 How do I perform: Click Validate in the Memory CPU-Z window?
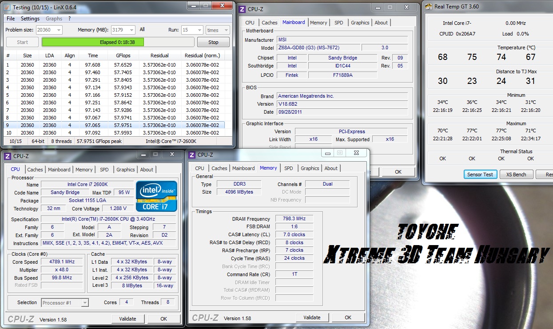point(312,317)
